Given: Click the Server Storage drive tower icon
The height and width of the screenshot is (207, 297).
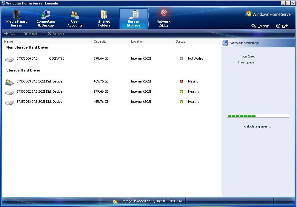Looking at the screenshot, I should (134, 14).
